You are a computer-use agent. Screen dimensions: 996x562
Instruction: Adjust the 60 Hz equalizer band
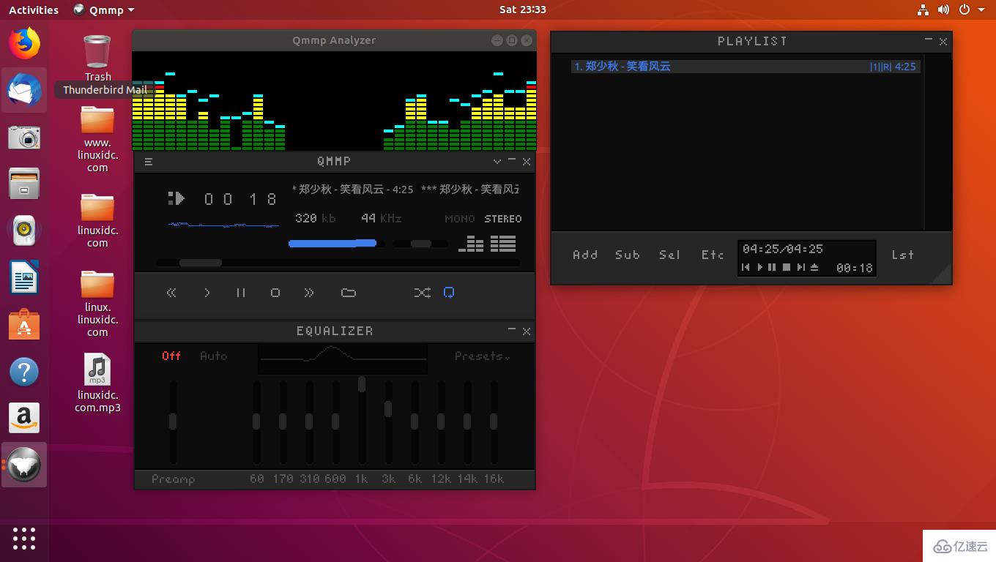256,422
